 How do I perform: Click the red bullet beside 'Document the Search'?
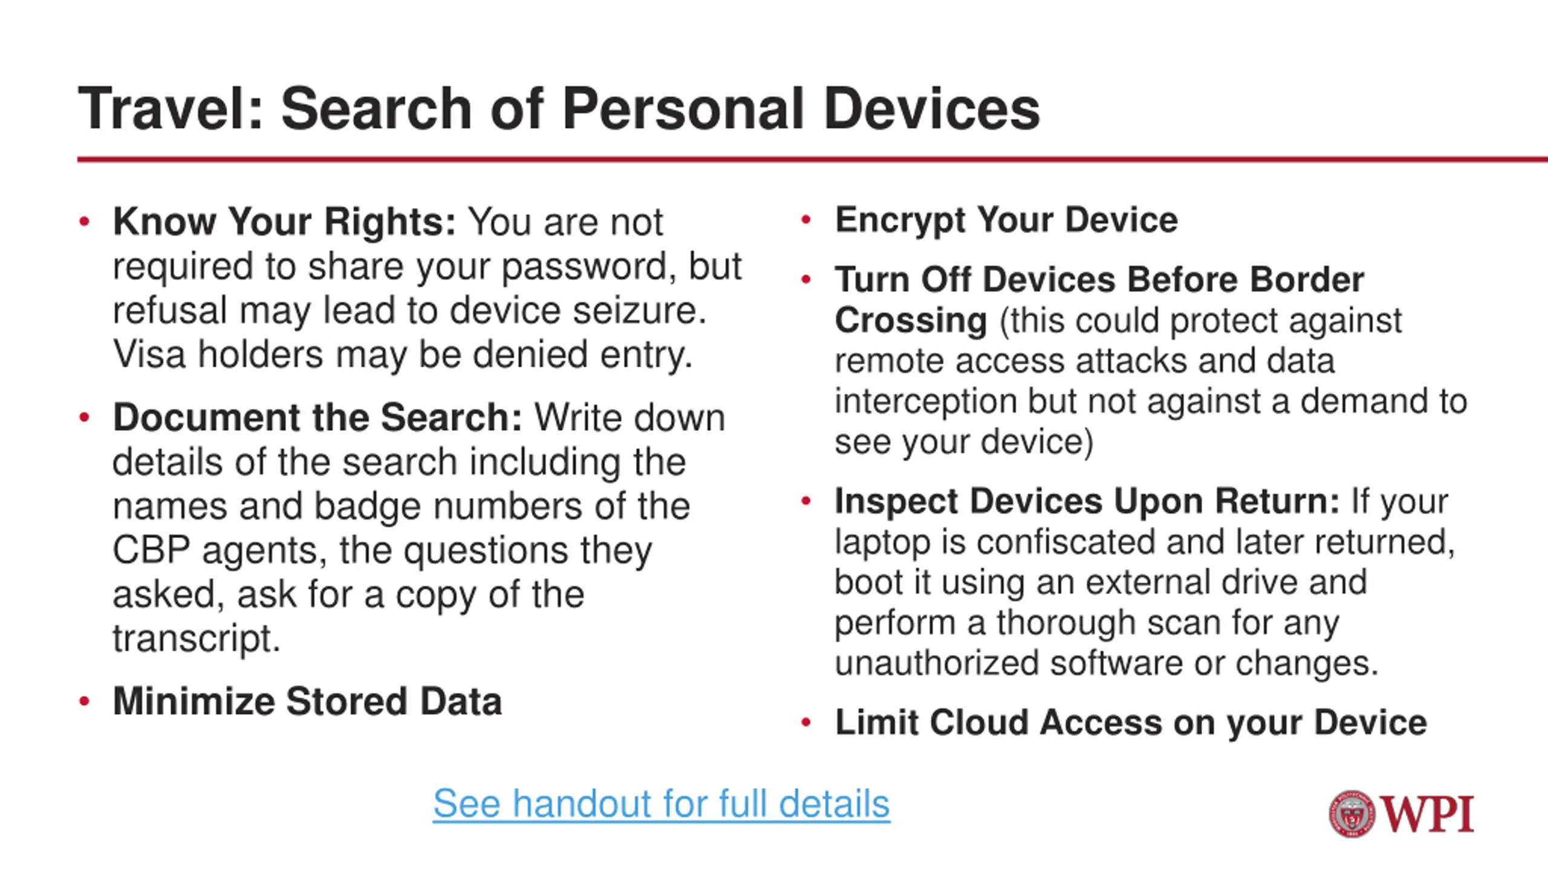point(85,417)
